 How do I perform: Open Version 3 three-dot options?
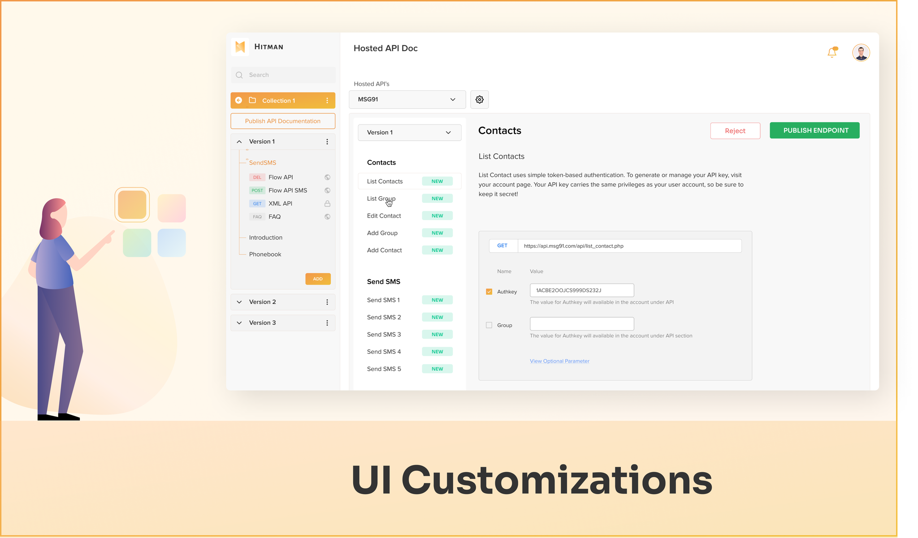[x=327, y=323]
